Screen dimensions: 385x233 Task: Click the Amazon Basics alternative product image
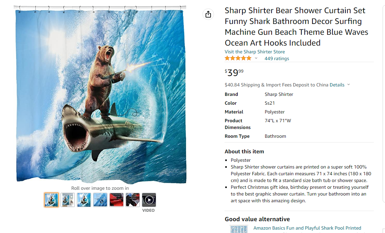pyautogui.click(x=239, y=229)
